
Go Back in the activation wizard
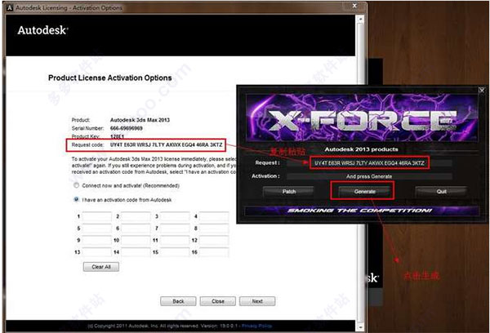coord(178,301)
